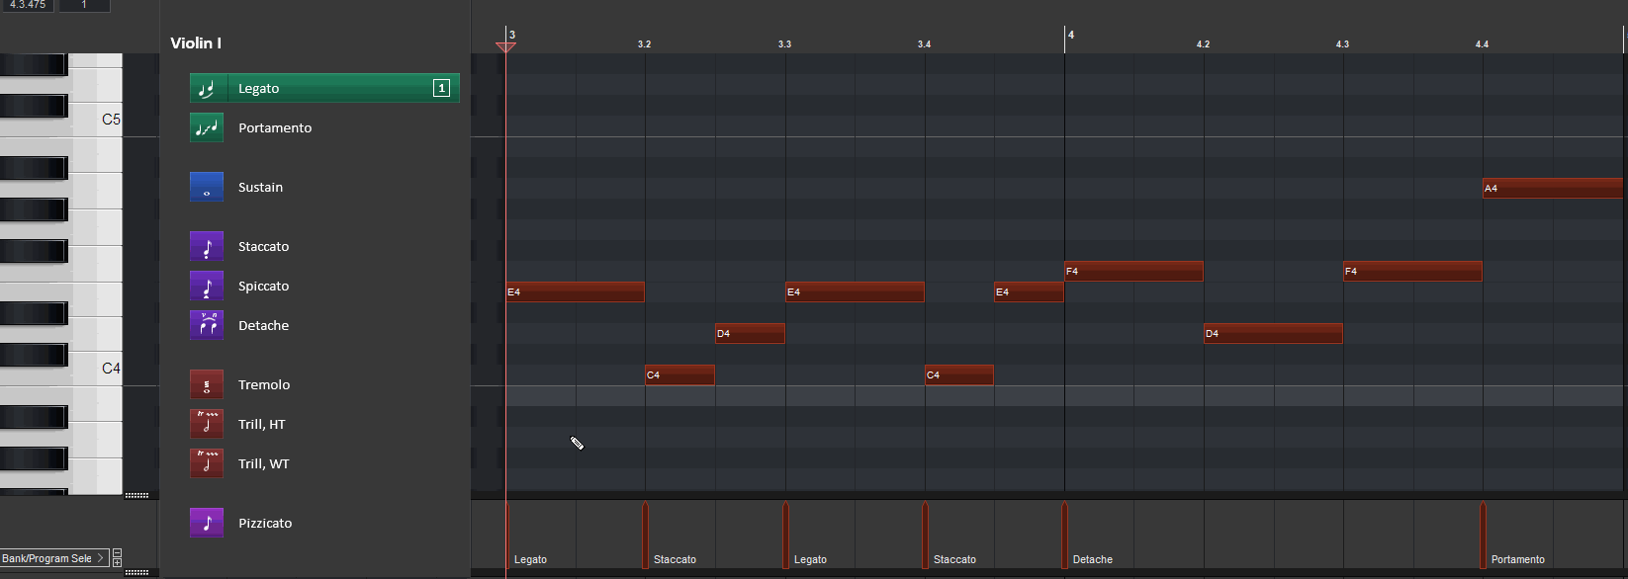Click ruler position 4.4

pos(1482,44)
